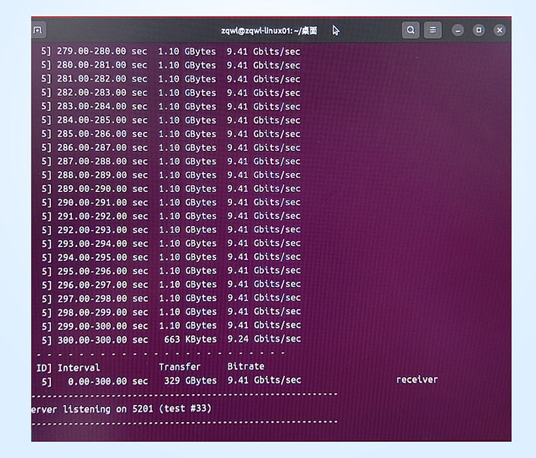Click the zqwl@zqwl-linux01 window title
The width and height of the screenshot is (536, 458).
[x=269, y=31]
